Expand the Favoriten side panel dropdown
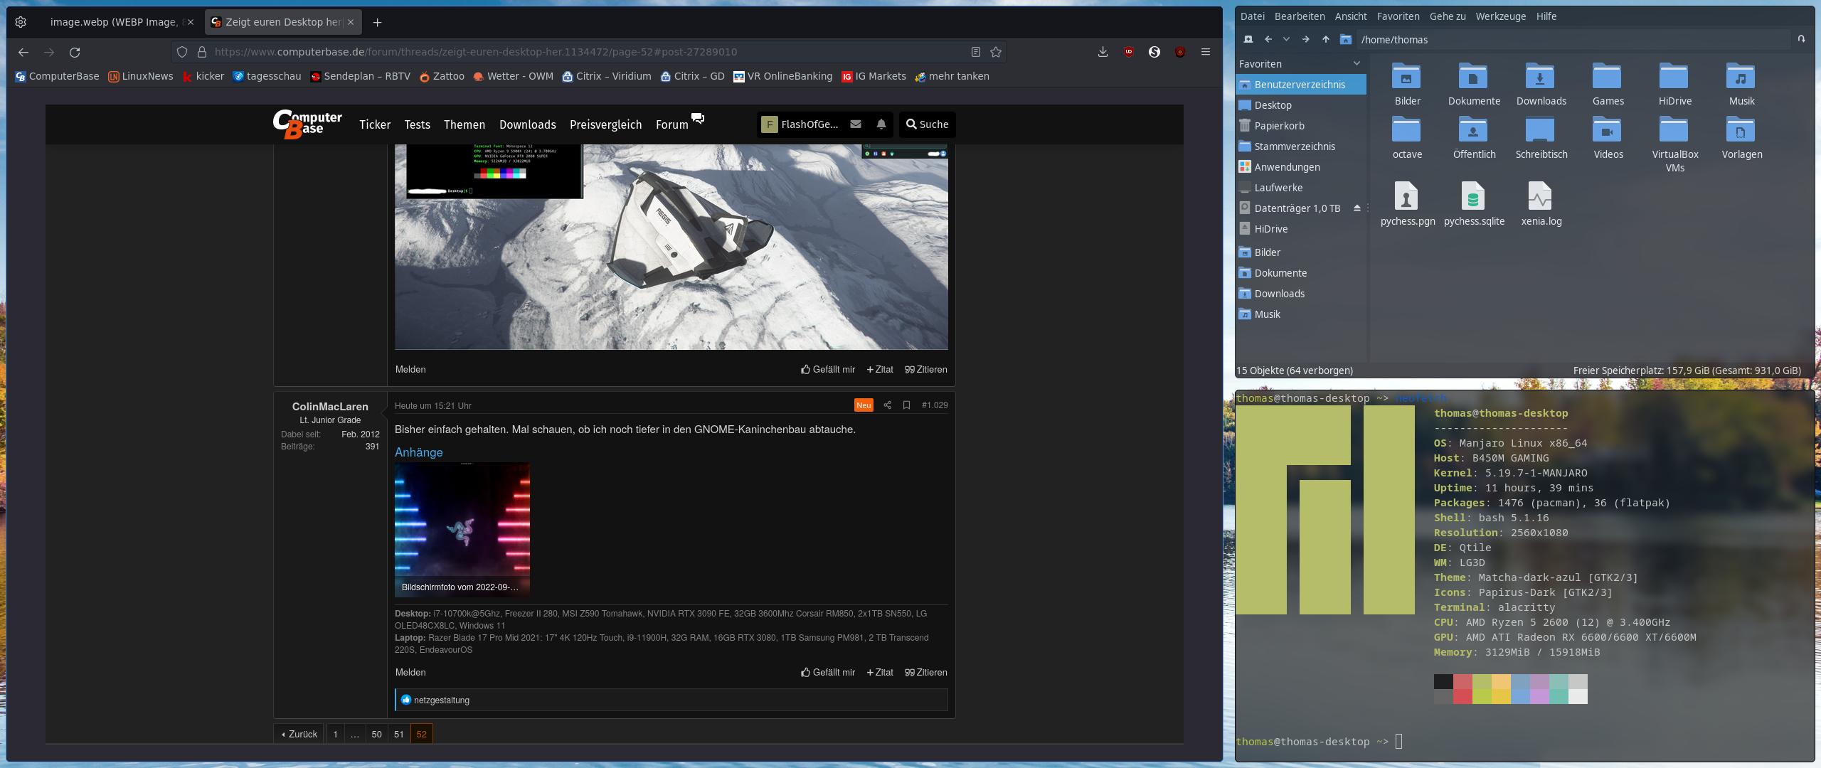This screenshot has height=768, width=1821. coord(1357,64)
